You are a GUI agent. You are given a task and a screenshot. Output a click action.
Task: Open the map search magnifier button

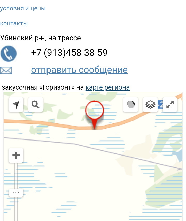click(36, 105)
